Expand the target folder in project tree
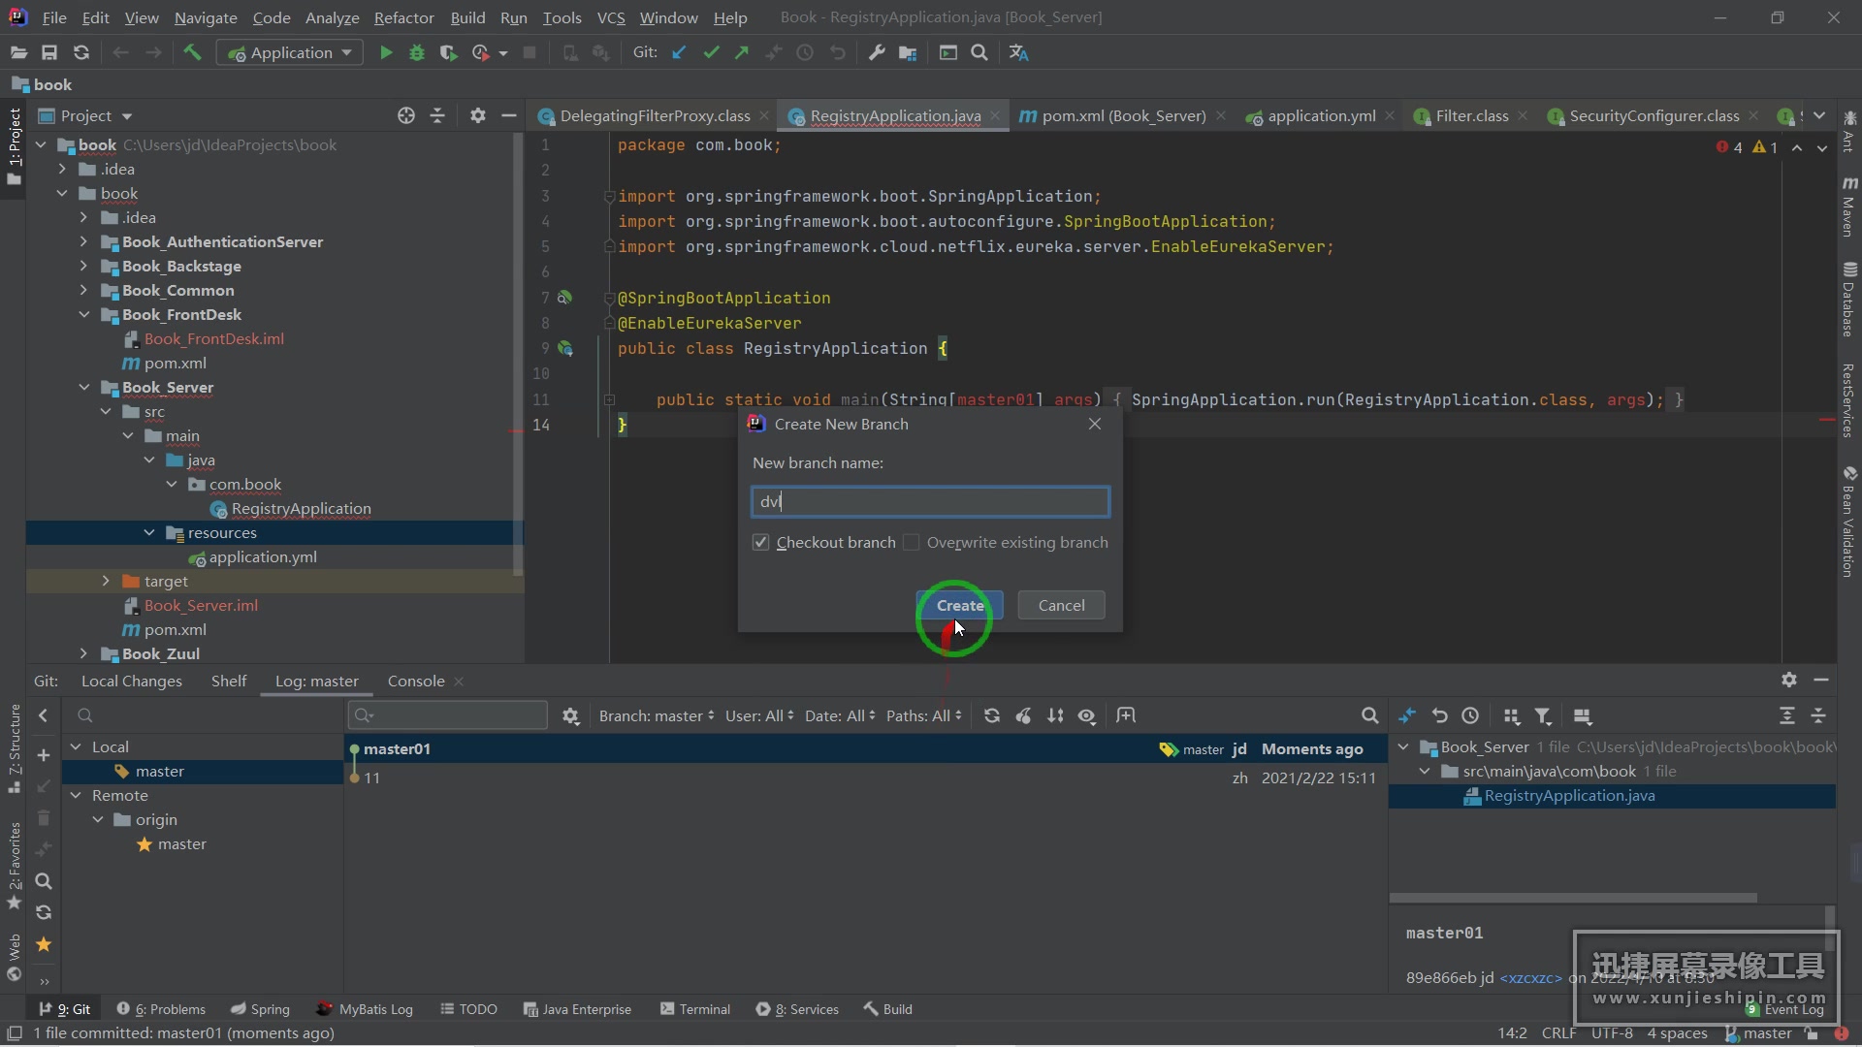Image resolution: width=1862 pixels, height=1047 pixels. coord(106,582)
